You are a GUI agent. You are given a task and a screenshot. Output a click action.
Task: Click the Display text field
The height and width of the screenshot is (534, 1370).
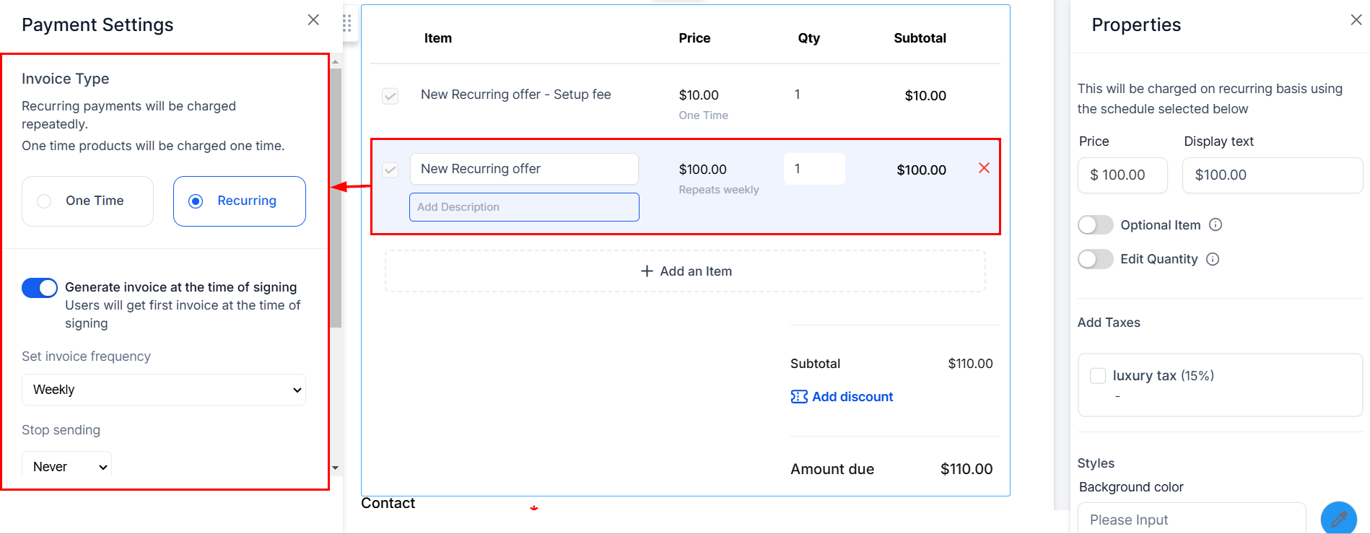click(x=1273, y=175)
